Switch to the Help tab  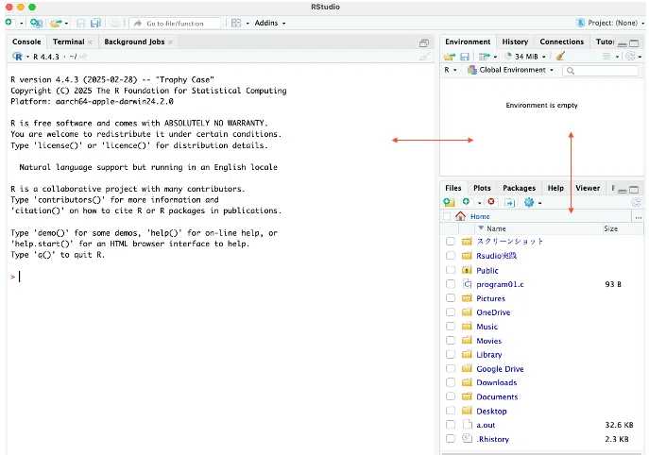555,188
